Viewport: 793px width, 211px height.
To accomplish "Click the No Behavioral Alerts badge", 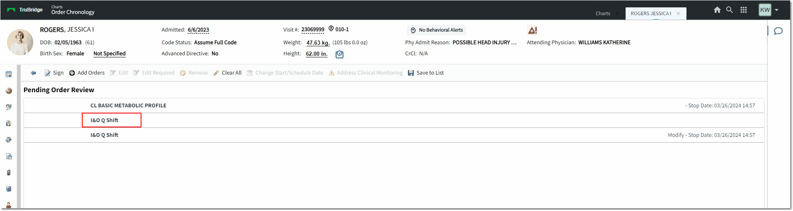I will (x=436, y=30).
